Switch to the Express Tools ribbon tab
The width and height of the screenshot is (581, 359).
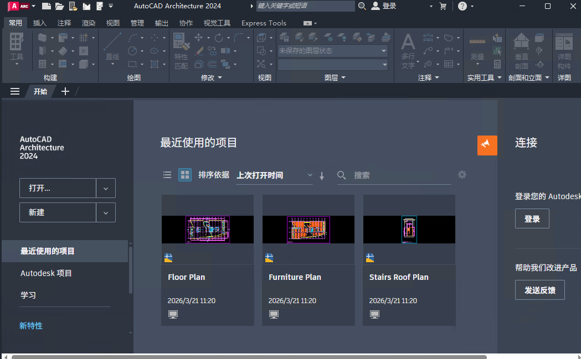[264, 23]
